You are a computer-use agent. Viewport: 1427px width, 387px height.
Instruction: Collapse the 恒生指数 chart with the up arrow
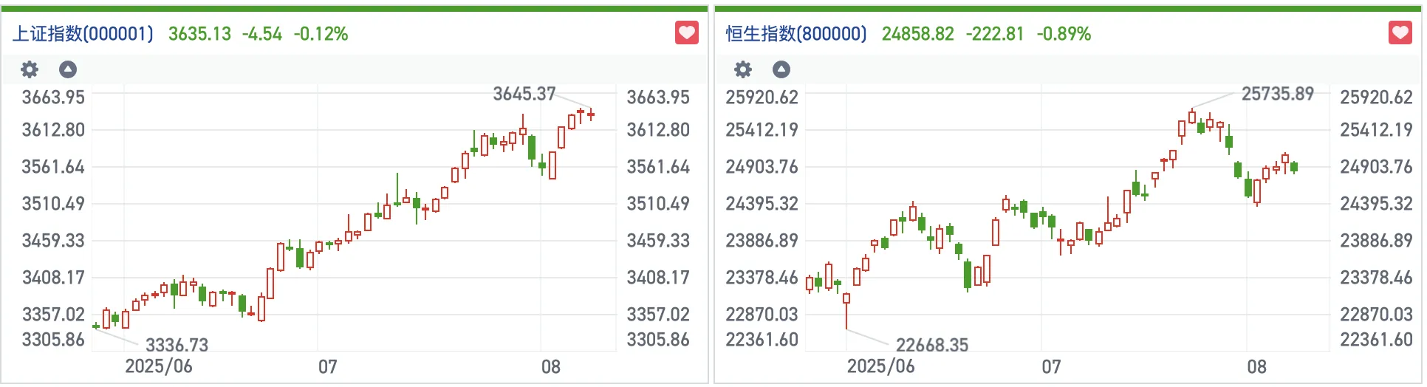coord(781,69)
